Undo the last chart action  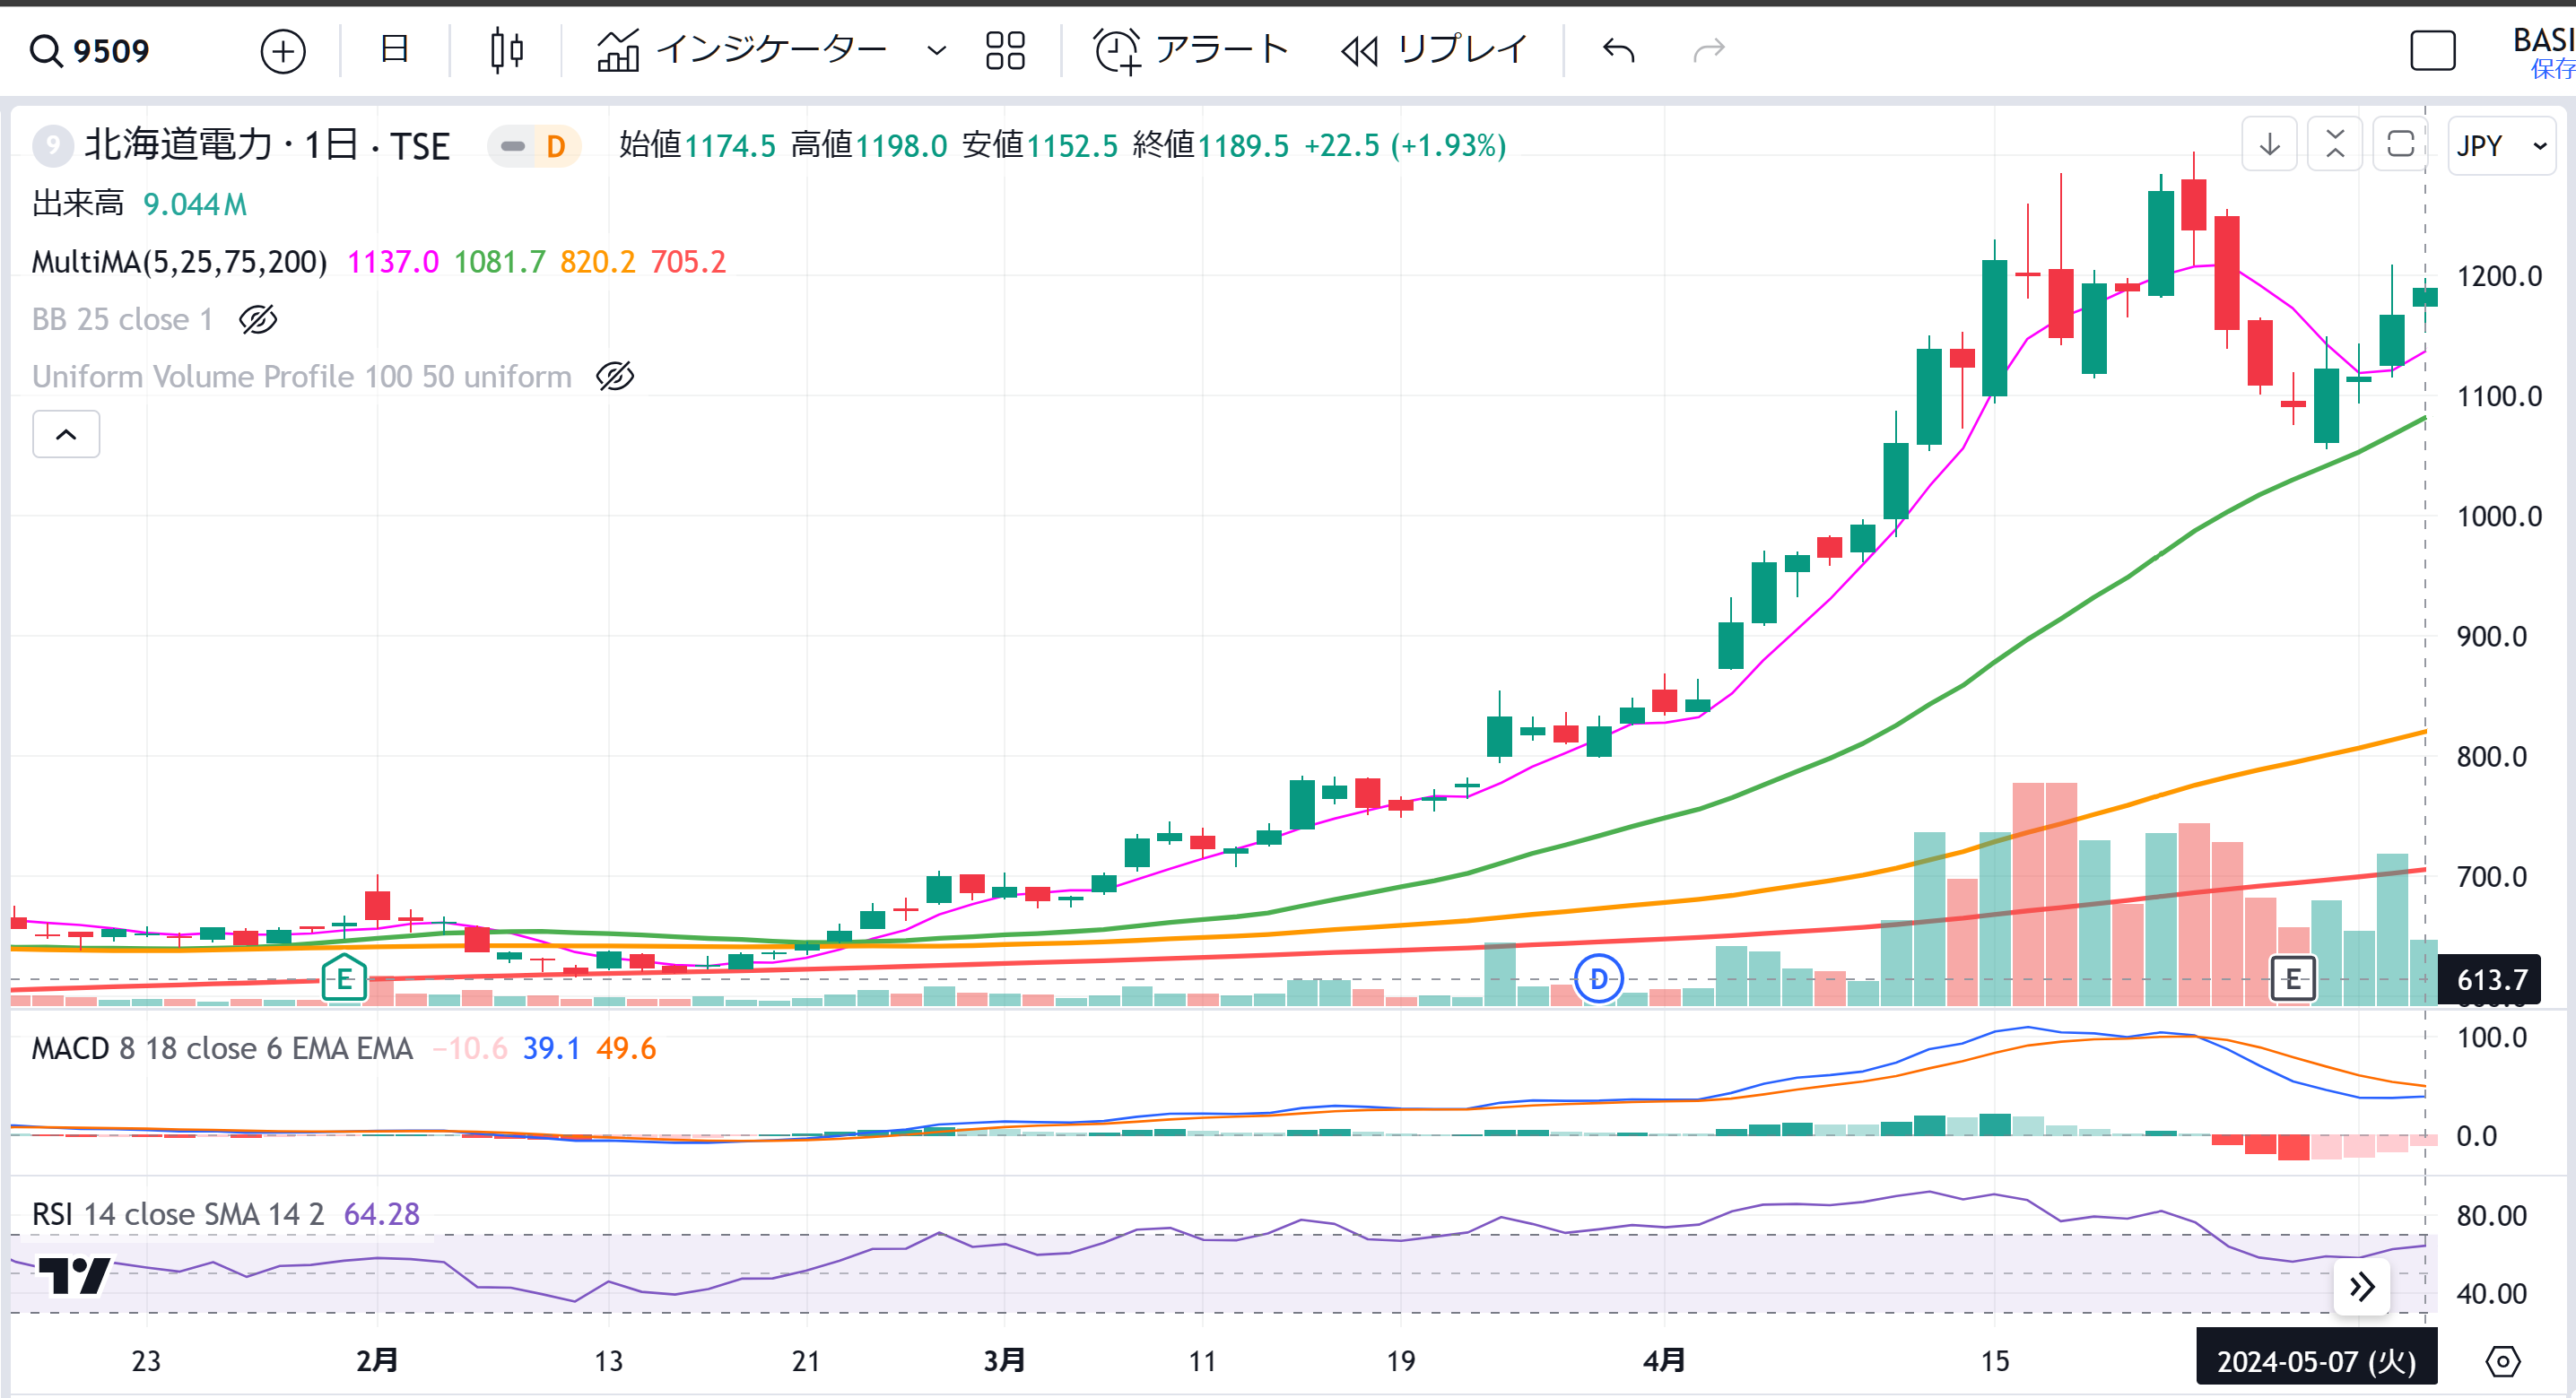[1618, 50]
